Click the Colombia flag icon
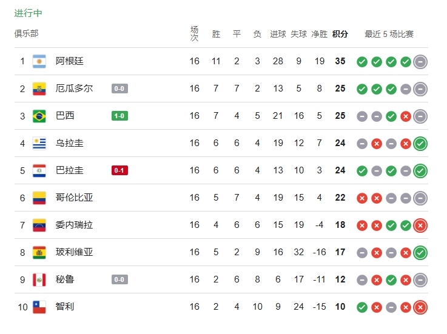The height and width of the screenshot is (334, 447). click(x=39, y=198)
